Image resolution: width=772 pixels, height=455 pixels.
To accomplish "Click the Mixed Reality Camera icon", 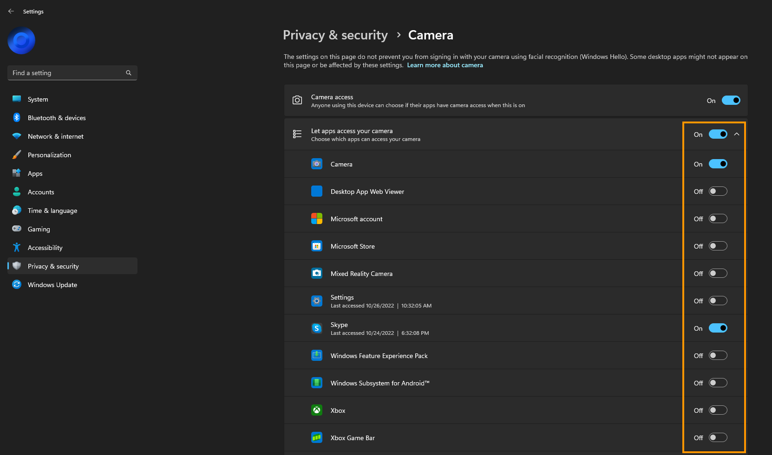I will (x=317, y=273).
